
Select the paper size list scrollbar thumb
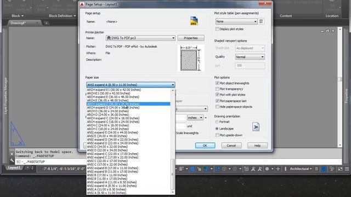pos(173,175)
